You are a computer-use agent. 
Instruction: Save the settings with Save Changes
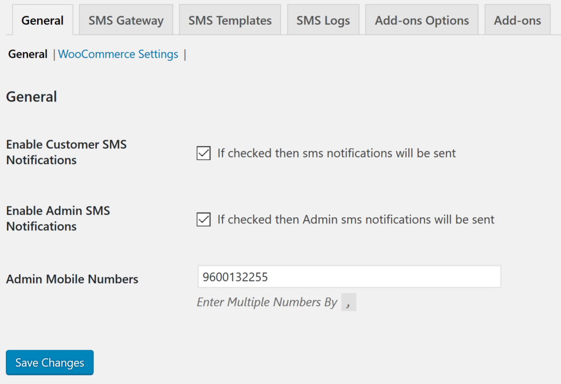tap(50, 363)
